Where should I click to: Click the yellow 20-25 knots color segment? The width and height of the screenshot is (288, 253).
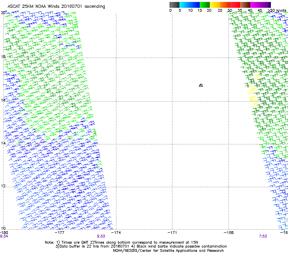point(215,5)
